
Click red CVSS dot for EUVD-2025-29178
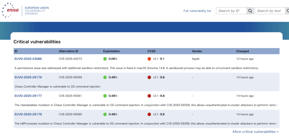pyautogui.click(x=149, y=114)
